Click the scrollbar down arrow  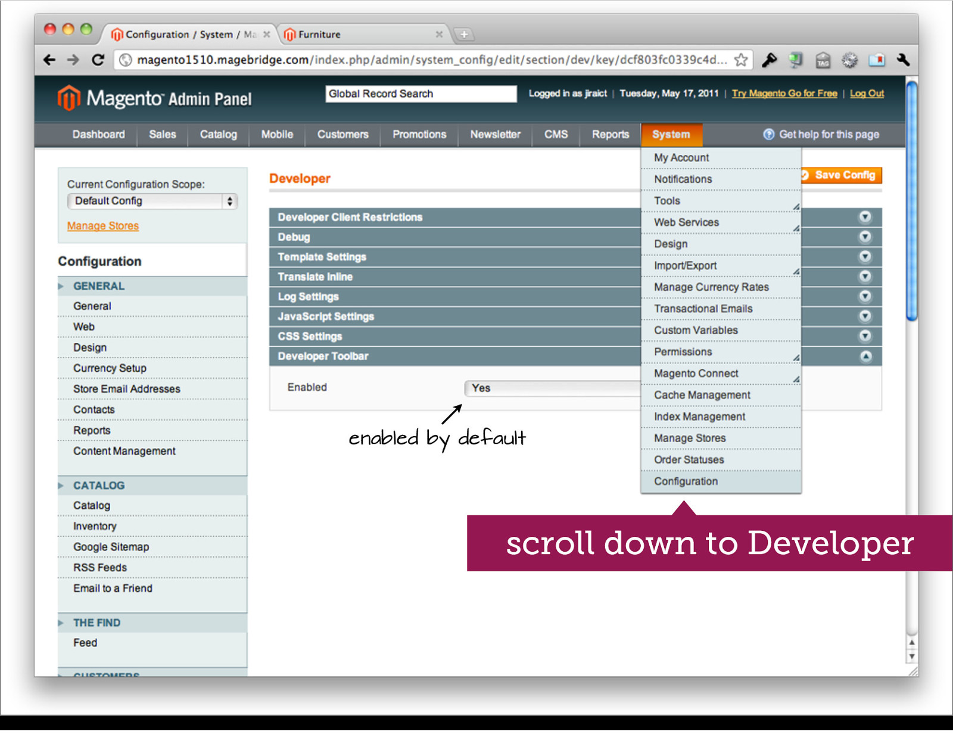(911, 657)
